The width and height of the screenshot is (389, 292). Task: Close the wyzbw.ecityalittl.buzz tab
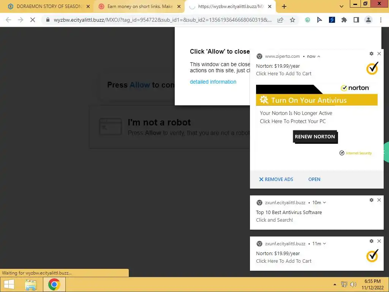coord(270,6)
